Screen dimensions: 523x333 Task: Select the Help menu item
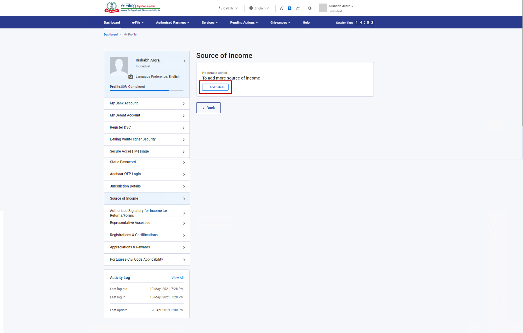[x=306, y=22]
